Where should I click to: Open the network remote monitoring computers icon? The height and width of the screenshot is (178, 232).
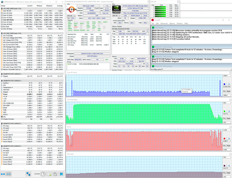coord(28,174)
